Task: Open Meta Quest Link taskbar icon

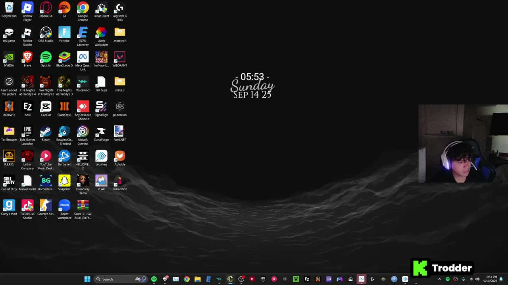Action: click(361, 279)
